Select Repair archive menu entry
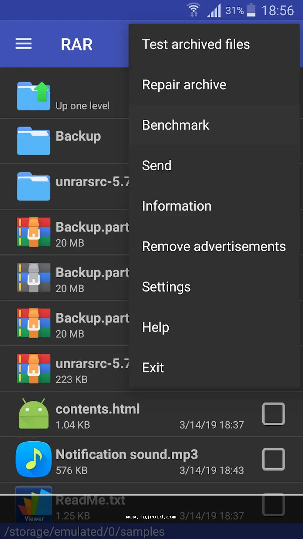Viewport: 303px width, 539px height. click(x=184, y=85)
